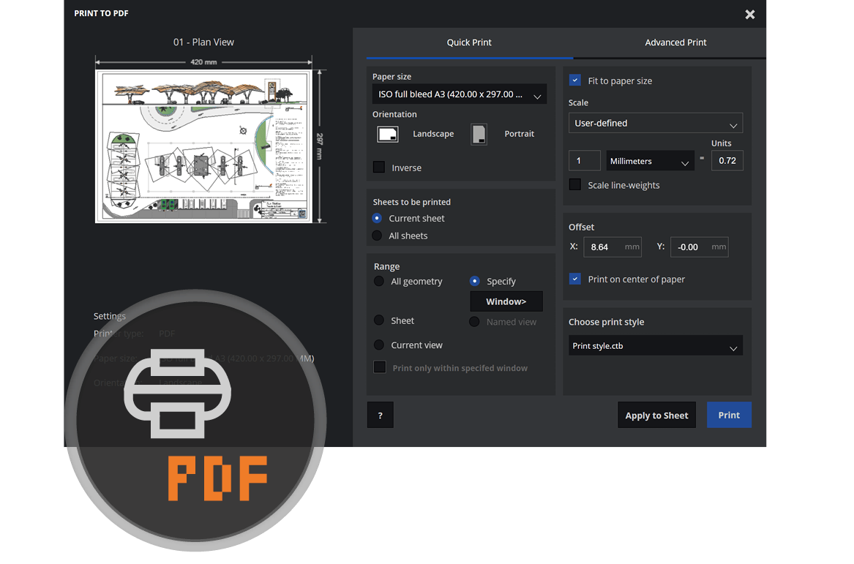Enable Scale line-weights checkbox
This screenshot has width=854, height=564.
575,185
